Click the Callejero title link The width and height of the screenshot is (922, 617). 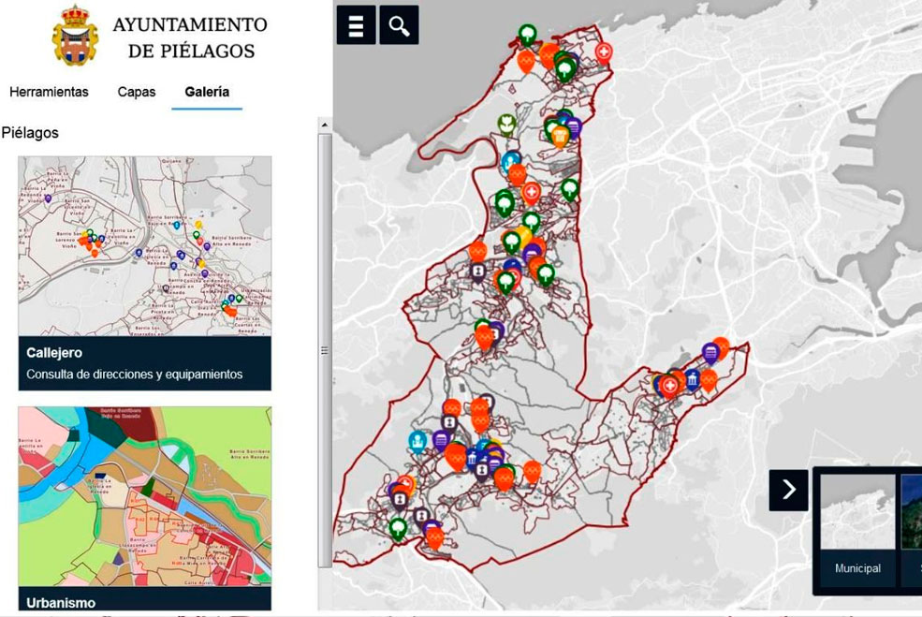click(x=54, y=353)
